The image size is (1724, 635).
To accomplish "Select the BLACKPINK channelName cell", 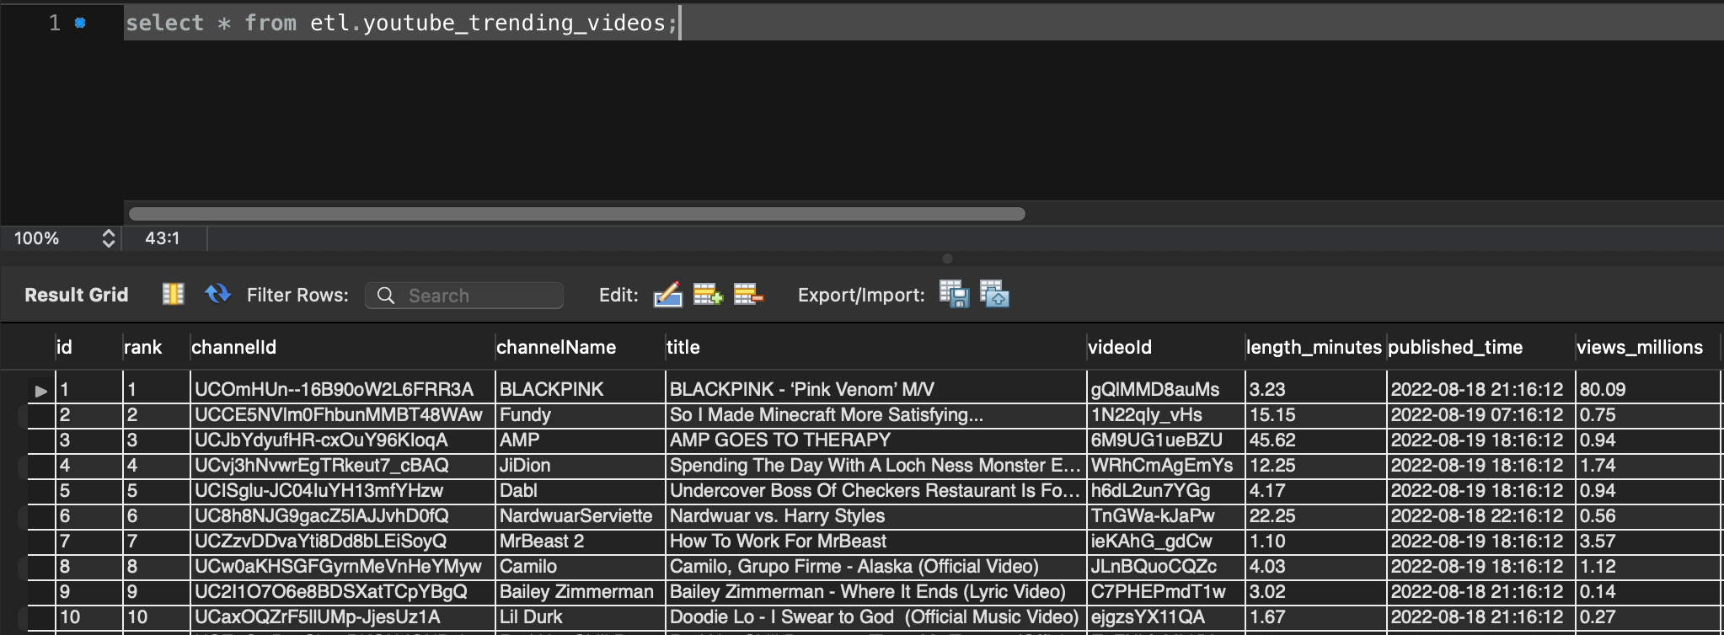I will pos(580,389).
